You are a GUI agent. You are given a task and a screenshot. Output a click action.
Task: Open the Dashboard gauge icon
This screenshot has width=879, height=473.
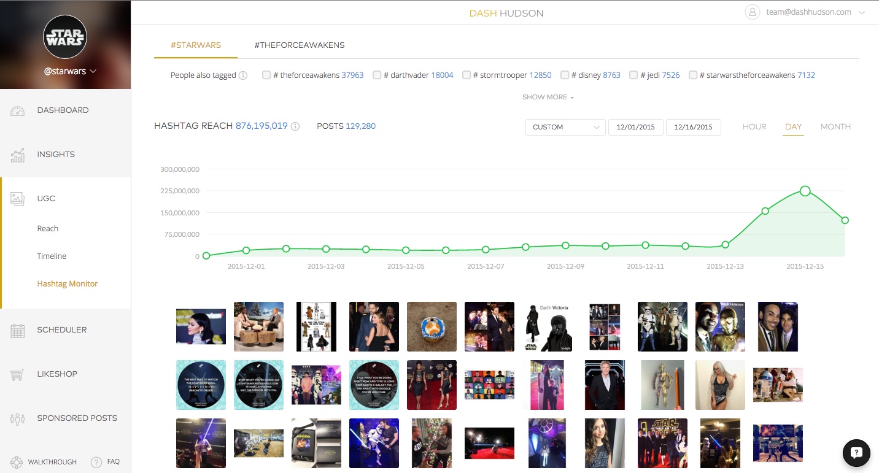point(17,111)
